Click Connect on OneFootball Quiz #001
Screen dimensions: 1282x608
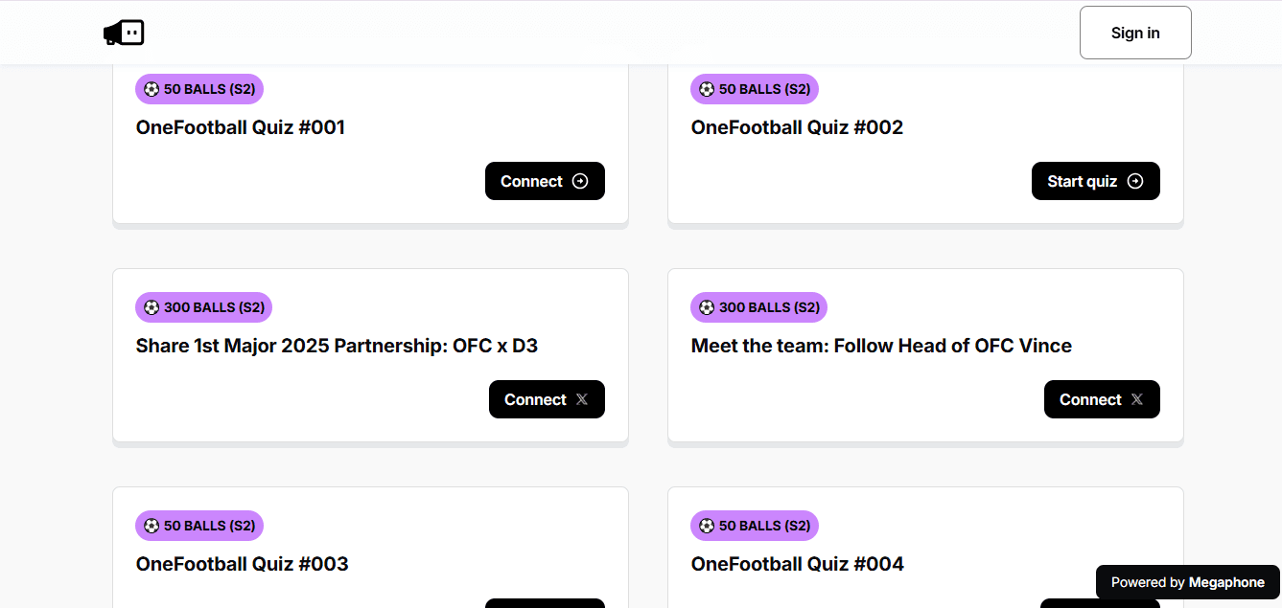[x=544, y=181]
